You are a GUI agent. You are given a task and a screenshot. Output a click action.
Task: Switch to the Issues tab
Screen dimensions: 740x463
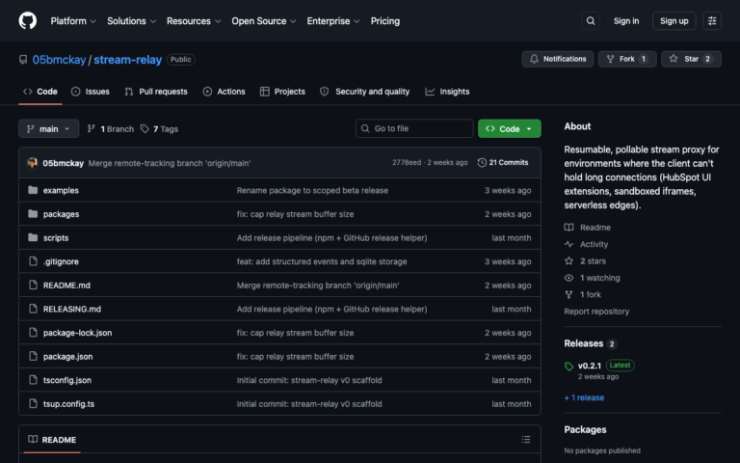coord(91,92)
